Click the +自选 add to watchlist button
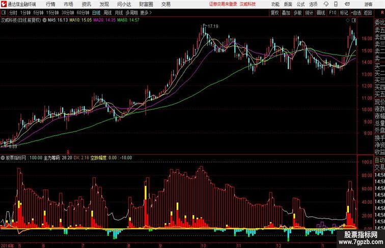The width and height of the screenshot is (385, 248). point(356,13)
